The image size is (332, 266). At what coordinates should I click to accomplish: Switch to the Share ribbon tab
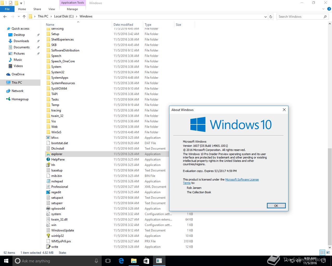[37, 9]
